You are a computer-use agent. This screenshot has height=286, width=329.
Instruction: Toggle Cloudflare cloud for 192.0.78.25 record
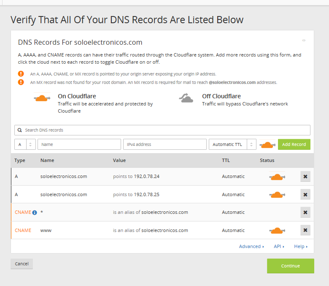pos(277,194)
